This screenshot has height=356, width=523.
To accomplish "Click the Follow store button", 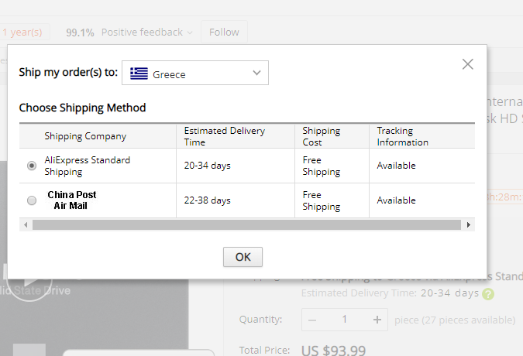I will pos(224,32).
